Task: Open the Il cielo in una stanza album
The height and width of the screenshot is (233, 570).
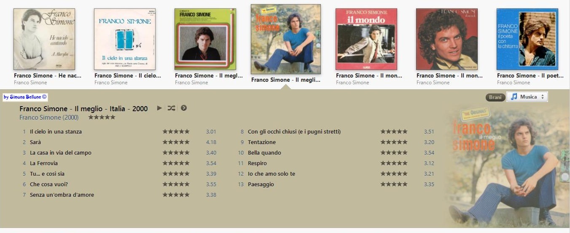Action: [125, 39]
